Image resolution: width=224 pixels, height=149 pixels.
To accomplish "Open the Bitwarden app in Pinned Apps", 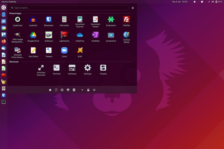I will (x=49, y=21).
